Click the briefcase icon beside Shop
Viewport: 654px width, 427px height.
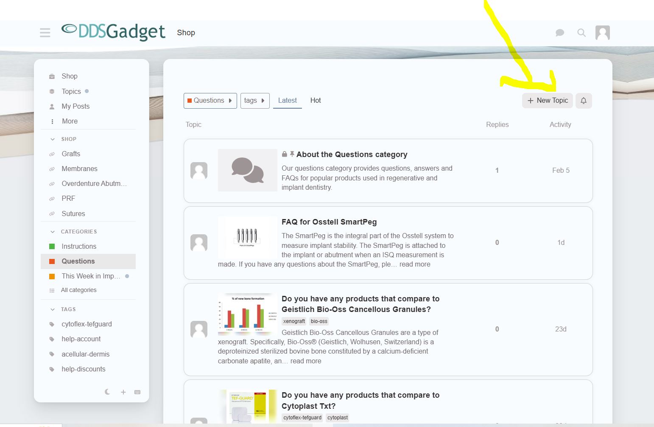52,76
